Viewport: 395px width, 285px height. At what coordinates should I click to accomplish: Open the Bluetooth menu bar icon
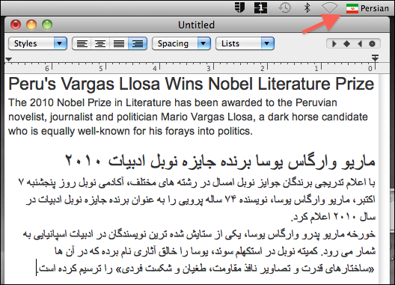(x=307, y=8)
